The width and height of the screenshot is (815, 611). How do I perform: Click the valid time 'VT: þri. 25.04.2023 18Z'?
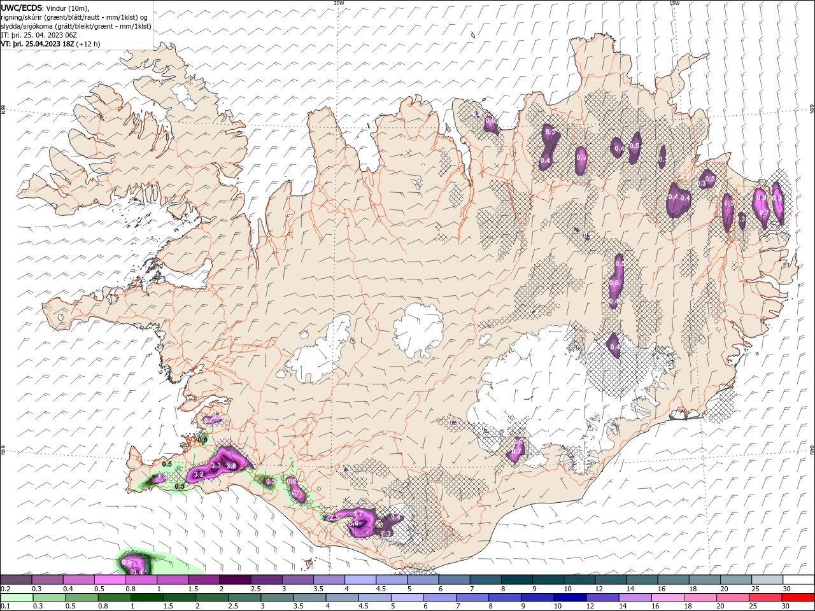(x=38, y=44)
